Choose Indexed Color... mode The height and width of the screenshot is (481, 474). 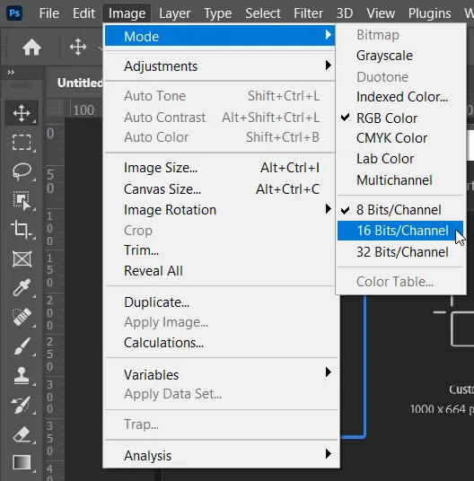(400, 97)
